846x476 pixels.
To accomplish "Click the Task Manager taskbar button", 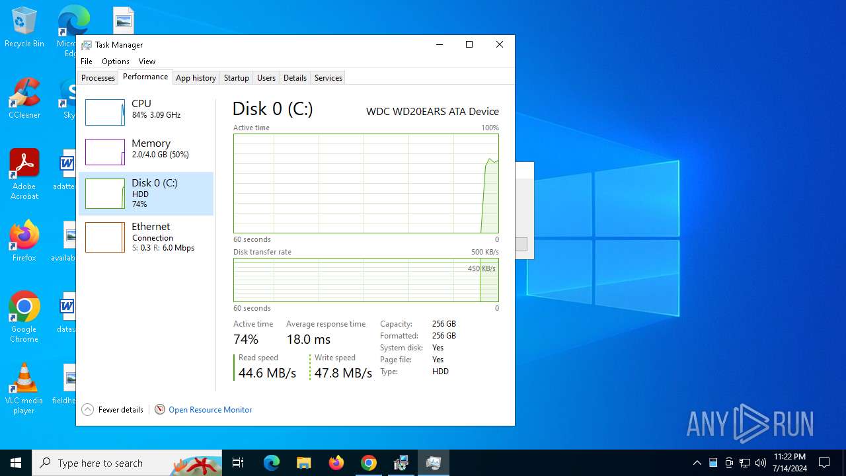I will [x=433, y=463].
